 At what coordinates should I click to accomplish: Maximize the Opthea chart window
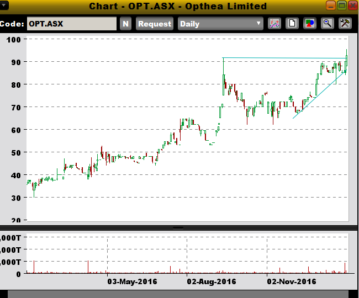point(342,6)
